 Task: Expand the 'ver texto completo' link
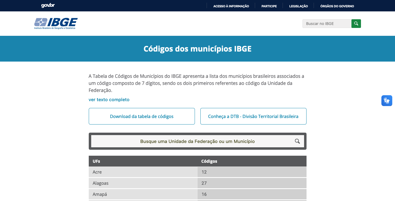pyautogui.click(x=109, y=100)
